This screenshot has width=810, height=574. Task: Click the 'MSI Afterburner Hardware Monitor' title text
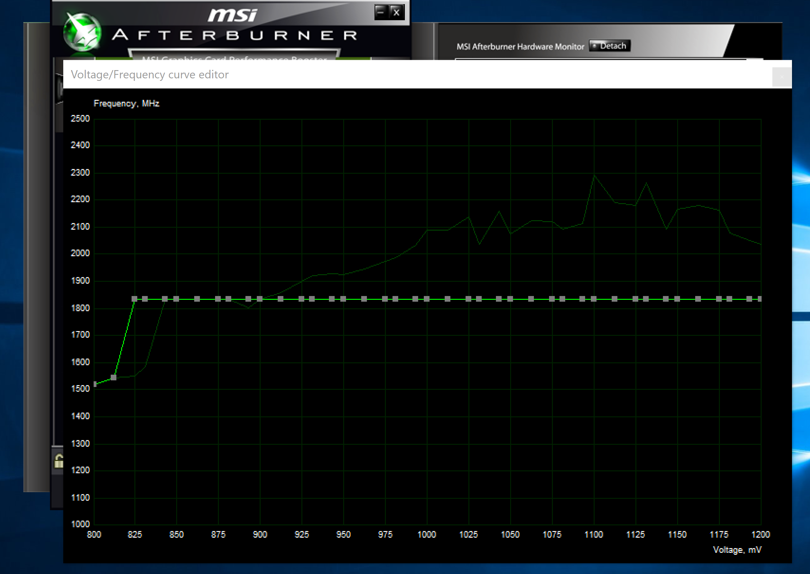coord(520,47)
